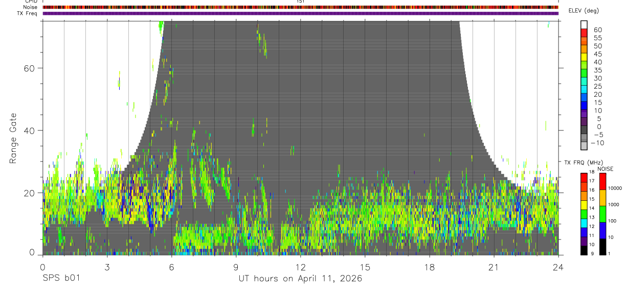The width and height of the screenshot is (628, 289).
Task: Click the 'Range Gate' y-axis title
Action: click(13, 138)
